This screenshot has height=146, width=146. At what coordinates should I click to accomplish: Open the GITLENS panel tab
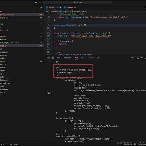pyautogui.click(x=91, y=58)
